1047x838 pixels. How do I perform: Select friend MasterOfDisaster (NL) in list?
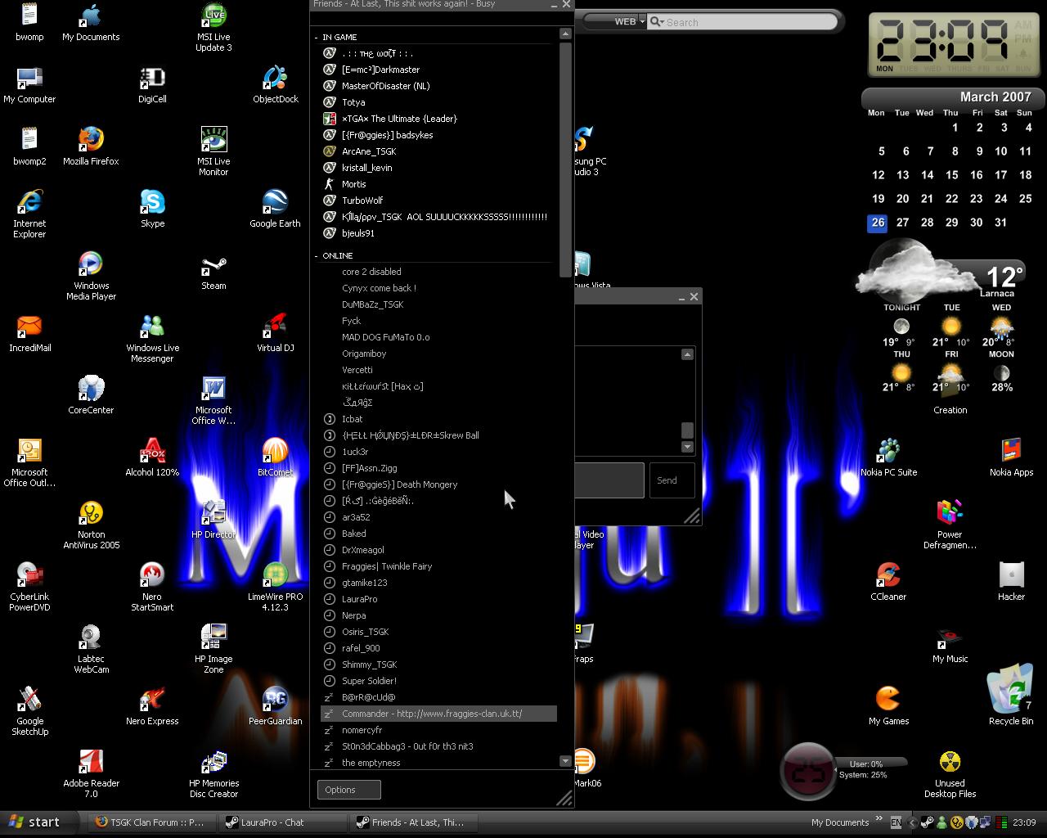[x=385, y=86]
